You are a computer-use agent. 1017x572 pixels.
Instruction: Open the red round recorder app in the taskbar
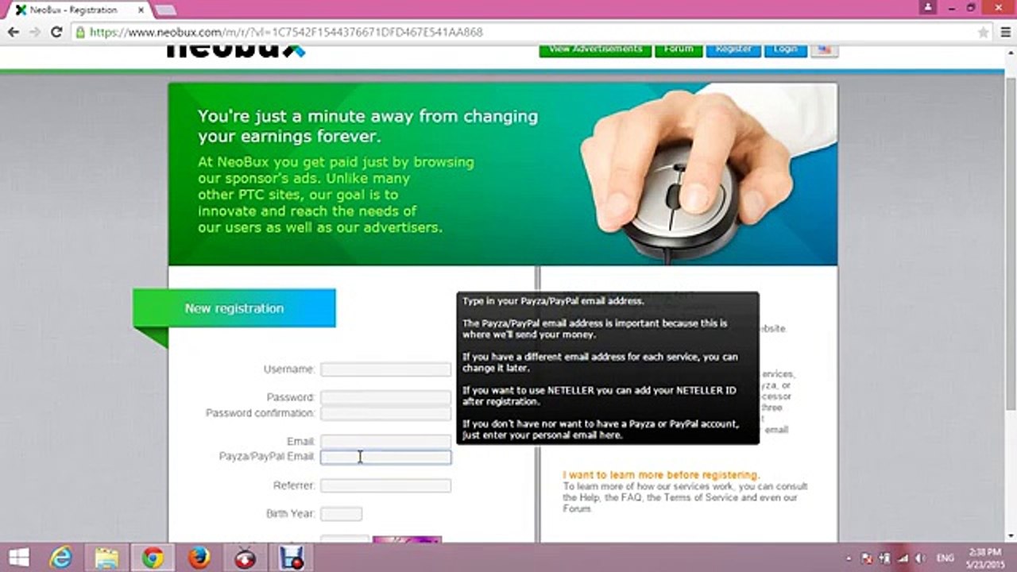pyautogui.click(x=246, y=558)
